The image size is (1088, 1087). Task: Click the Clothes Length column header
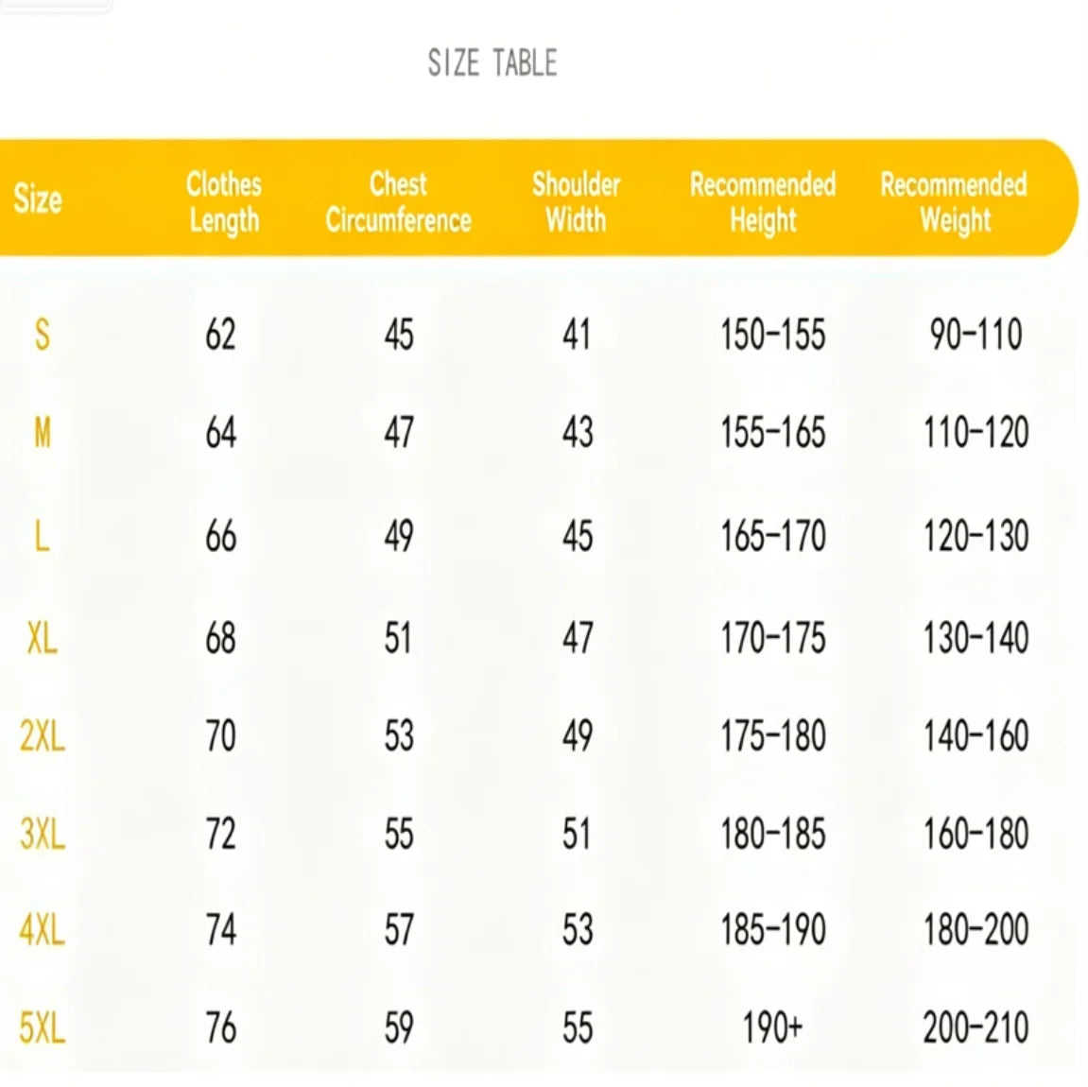coord(224,202)
